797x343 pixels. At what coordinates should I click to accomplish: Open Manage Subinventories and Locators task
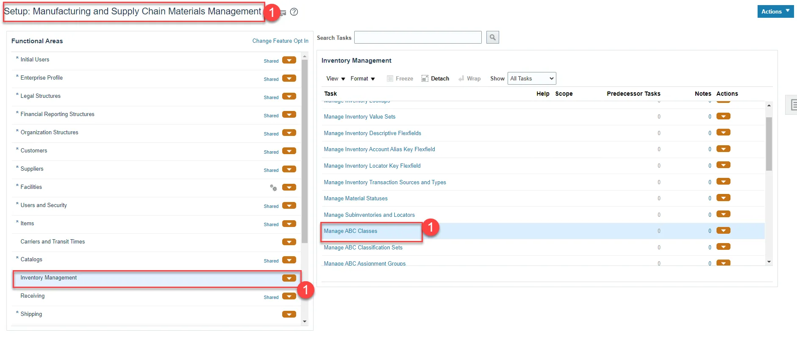(x=369, y=215)
